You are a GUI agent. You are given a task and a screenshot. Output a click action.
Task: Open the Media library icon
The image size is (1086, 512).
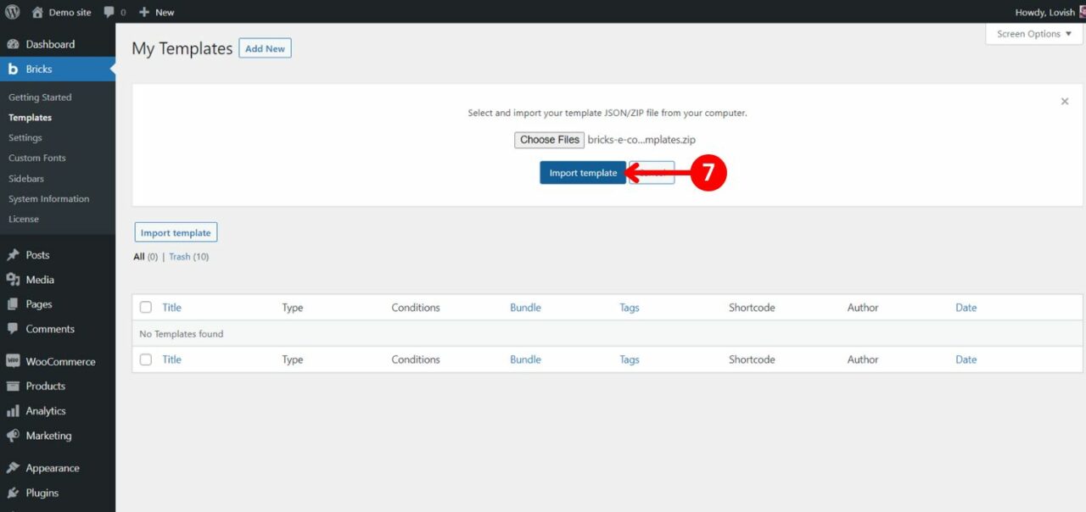tap(14, 279)
